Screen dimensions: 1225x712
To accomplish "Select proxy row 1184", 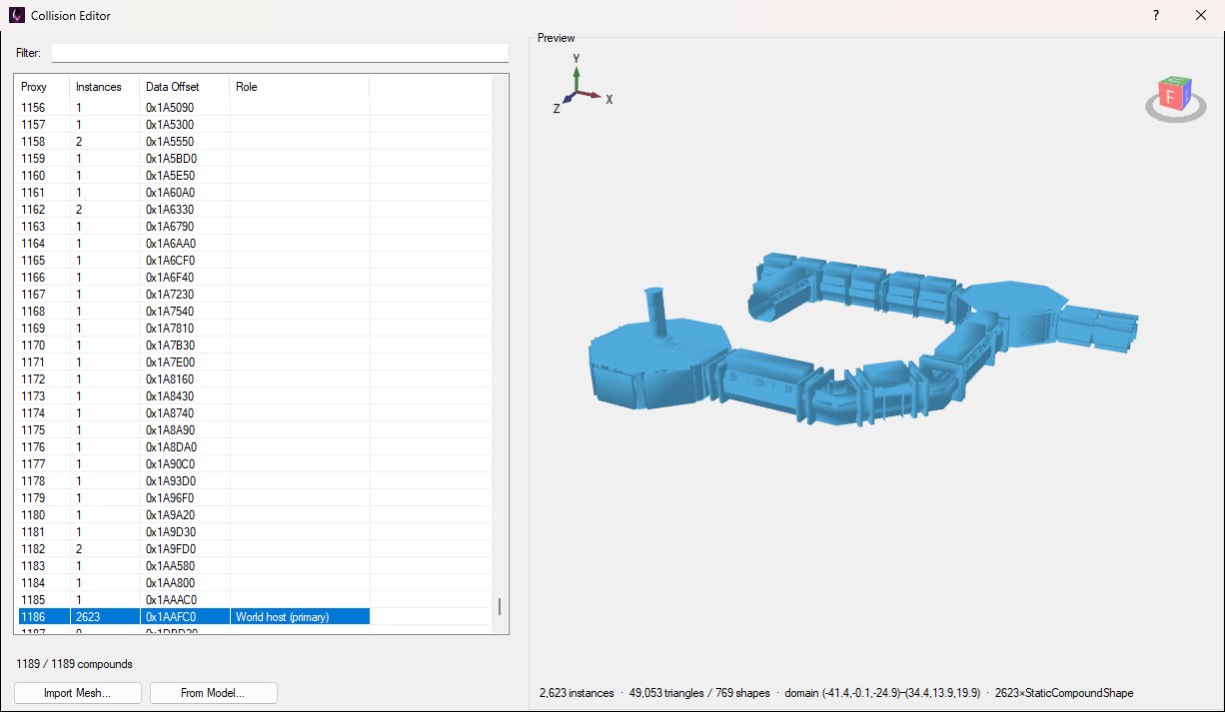I will tap(194, 583).
